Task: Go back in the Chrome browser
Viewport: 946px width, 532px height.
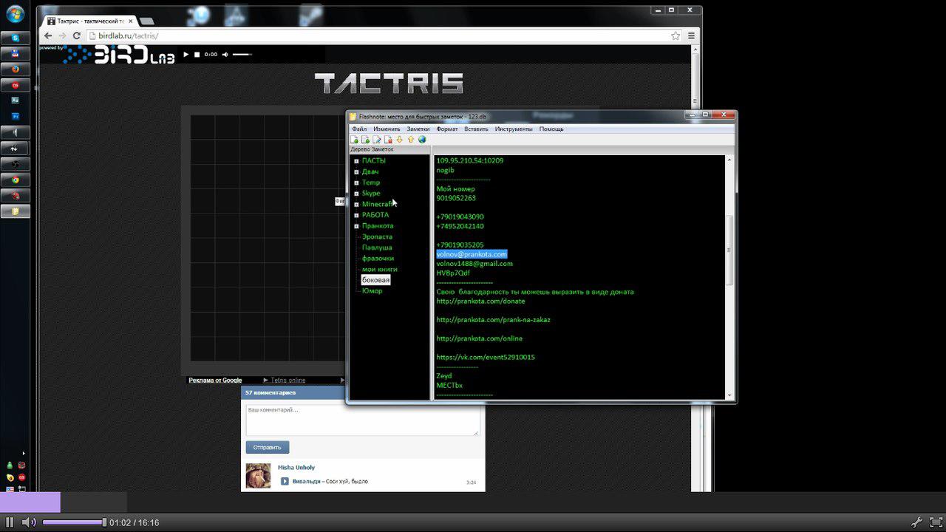Action: [48, 35]
